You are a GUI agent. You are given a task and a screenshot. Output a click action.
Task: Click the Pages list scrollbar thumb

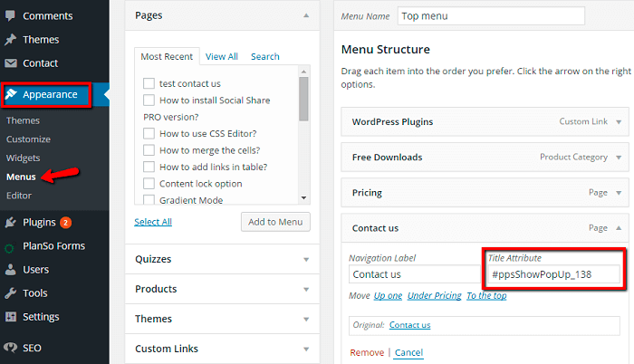[x=303, y=99]
